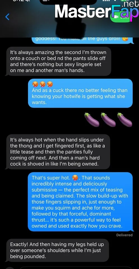Screen dimensions: 139x269
Task: Tap the hot-face emoji after "That's super hot."
Action: tap(75, 178)
